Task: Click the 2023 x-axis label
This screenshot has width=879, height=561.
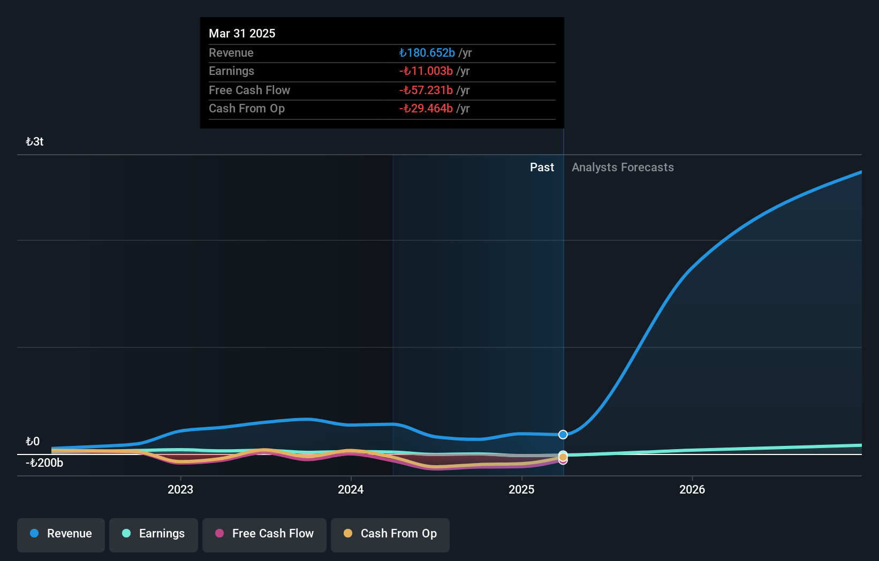Action: click(x=180, y=489)
